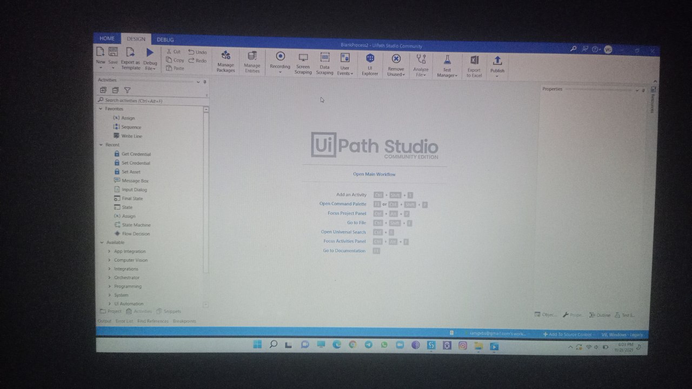The width and height of the screenshot is (692, 389).
Task: Open Chrome from the taskbar
Action: 352,344
